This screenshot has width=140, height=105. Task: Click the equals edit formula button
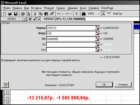coord(39,19)
